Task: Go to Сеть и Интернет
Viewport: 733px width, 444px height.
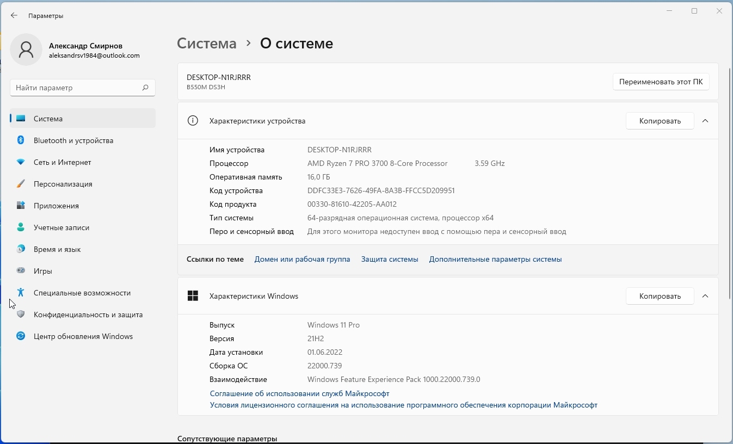Action: point(83,162)
